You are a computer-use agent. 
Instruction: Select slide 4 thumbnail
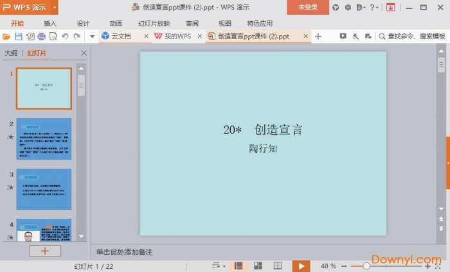44,230
